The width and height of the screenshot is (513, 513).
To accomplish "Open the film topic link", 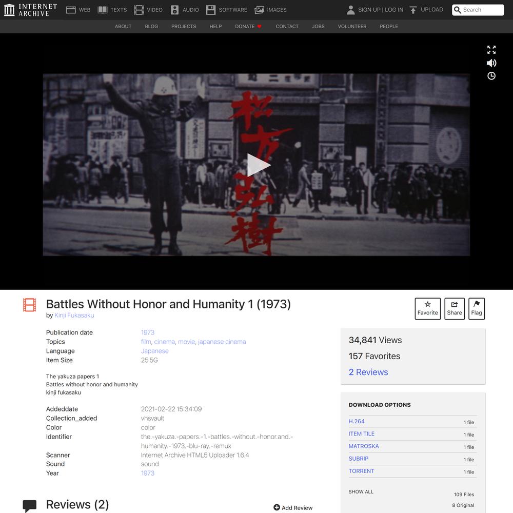I will [146, 342].
